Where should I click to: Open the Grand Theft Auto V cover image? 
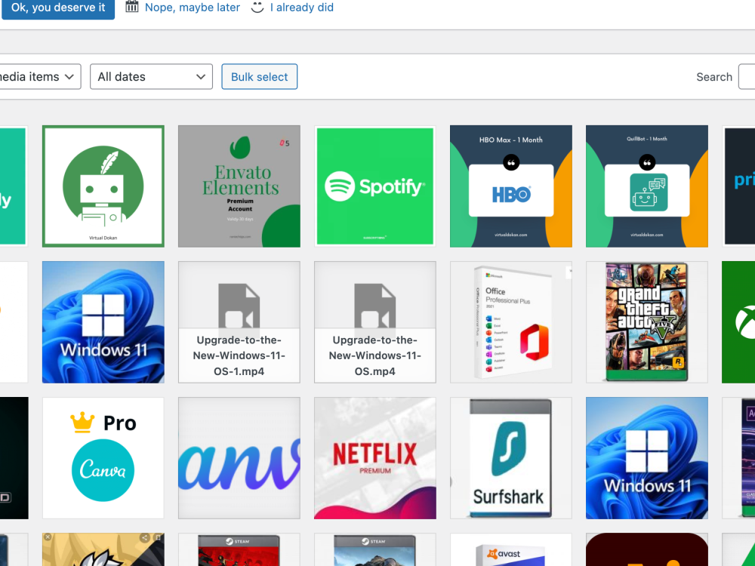pos(646,322)
